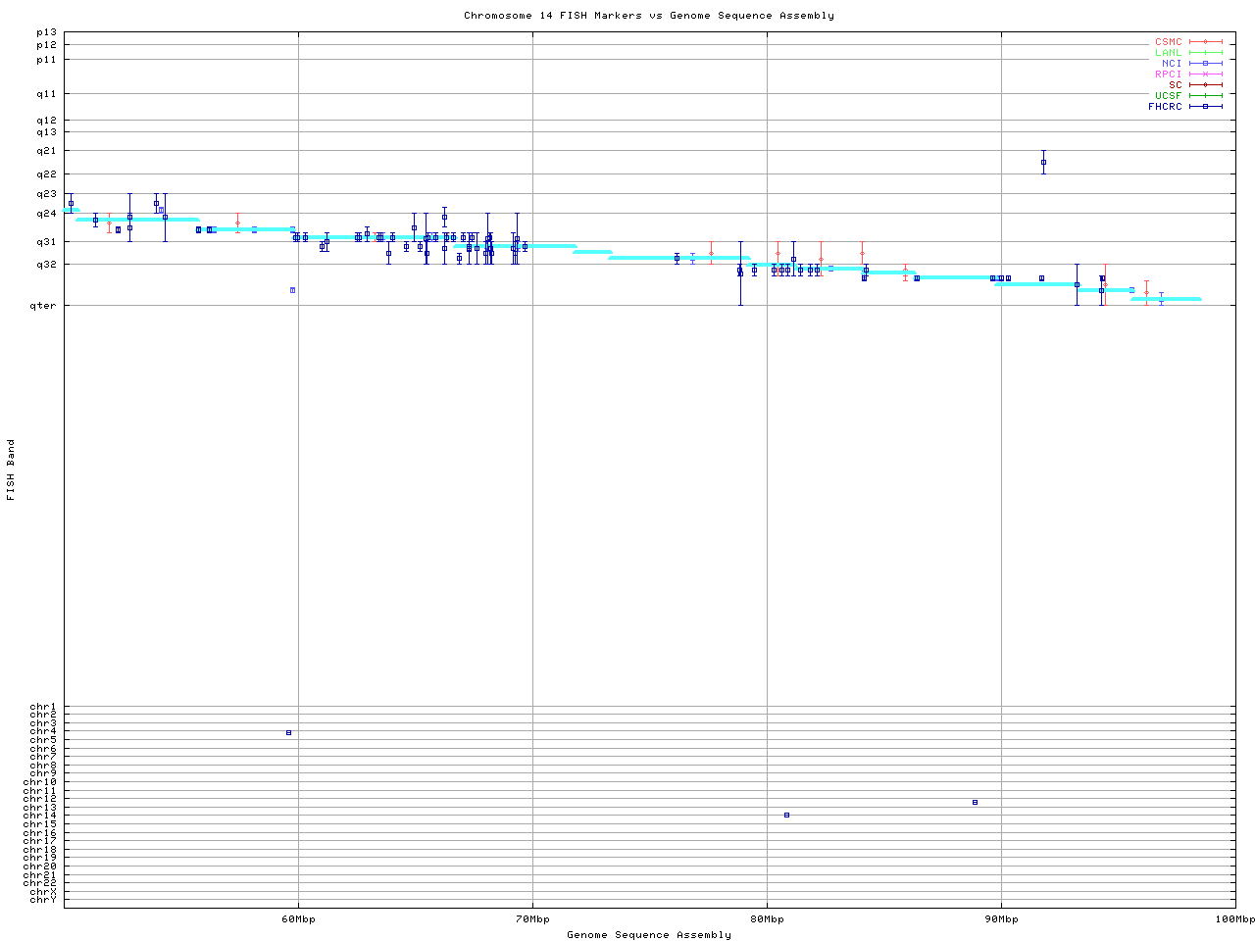
Task: Click the 100Mbp x-axis tick label
Action: pyautogui.click(x=1234, y=918)
